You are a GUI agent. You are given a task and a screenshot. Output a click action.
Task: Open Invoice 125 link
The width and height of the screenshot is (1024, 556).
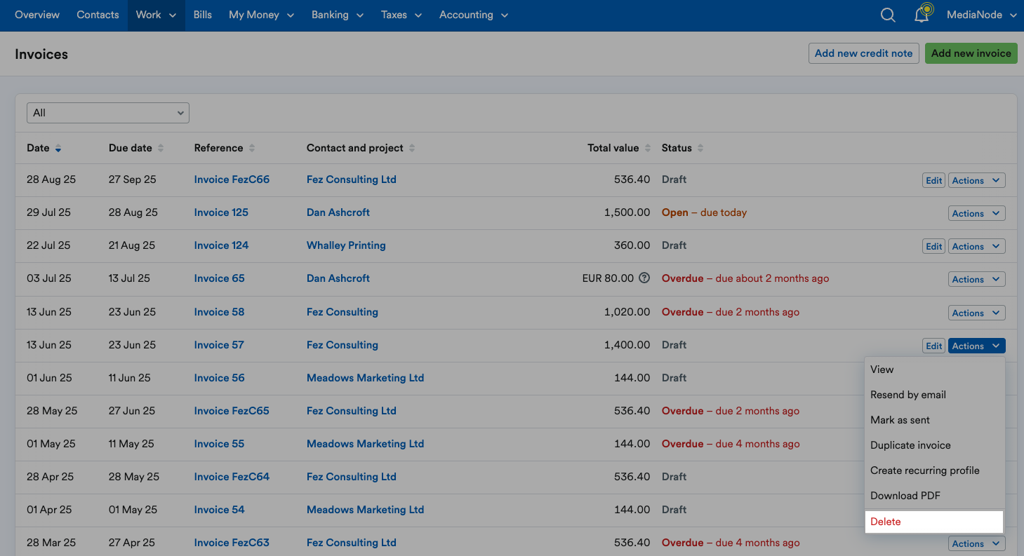tap(221, 212)
